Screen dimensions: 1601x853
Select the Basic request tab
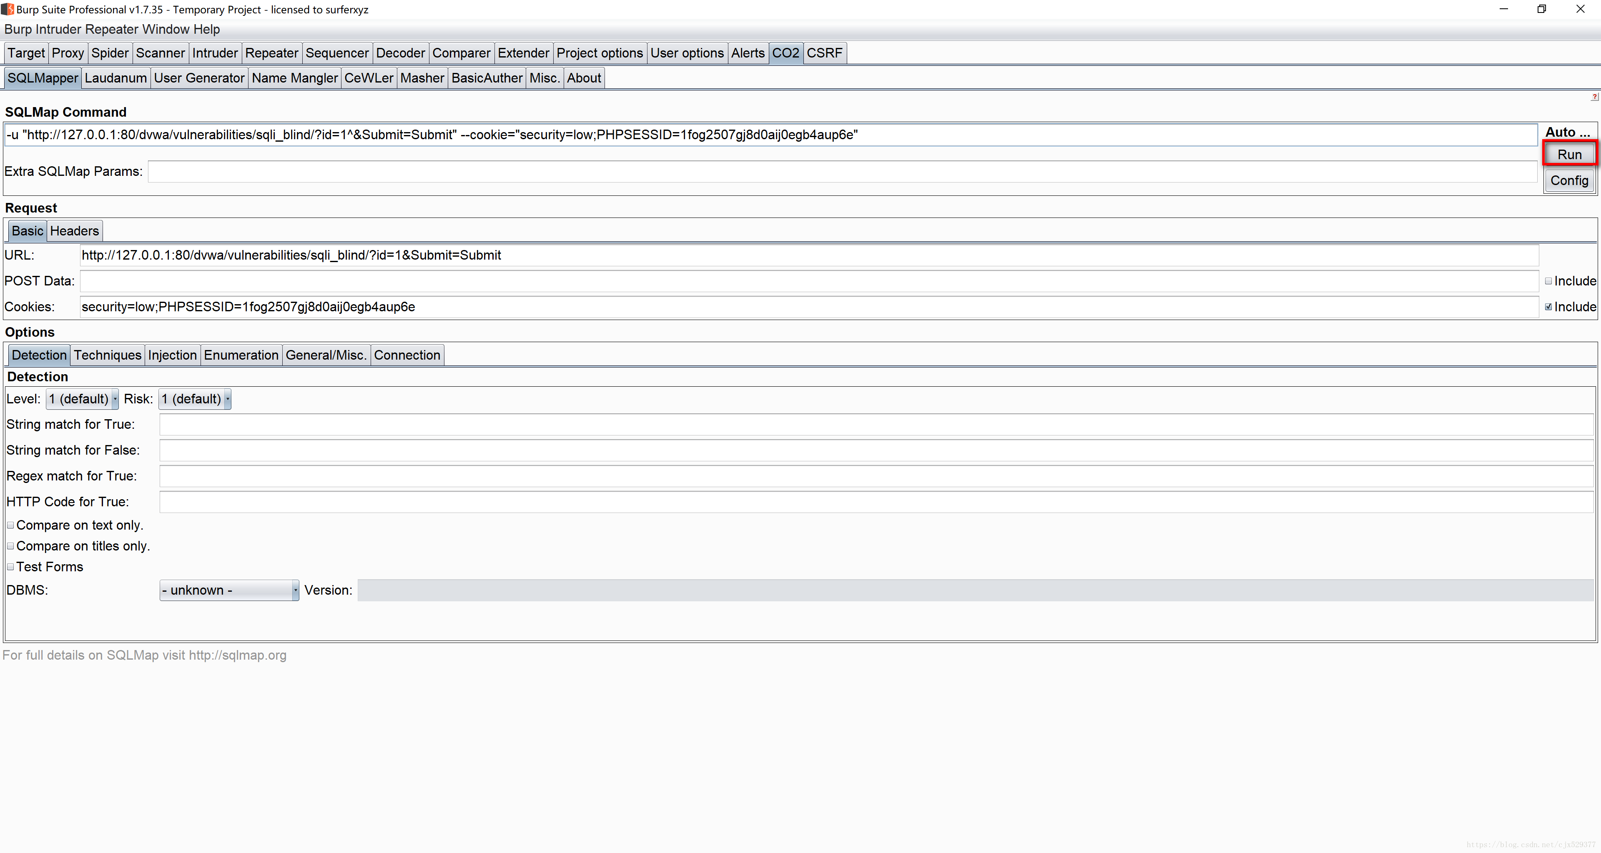click(x=28, y=231)
